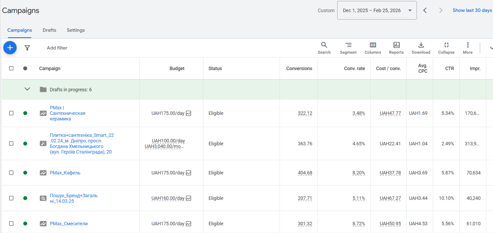Click Show last 30 days link
This screenshot has width=493, height=233.
tap(472, 10)
